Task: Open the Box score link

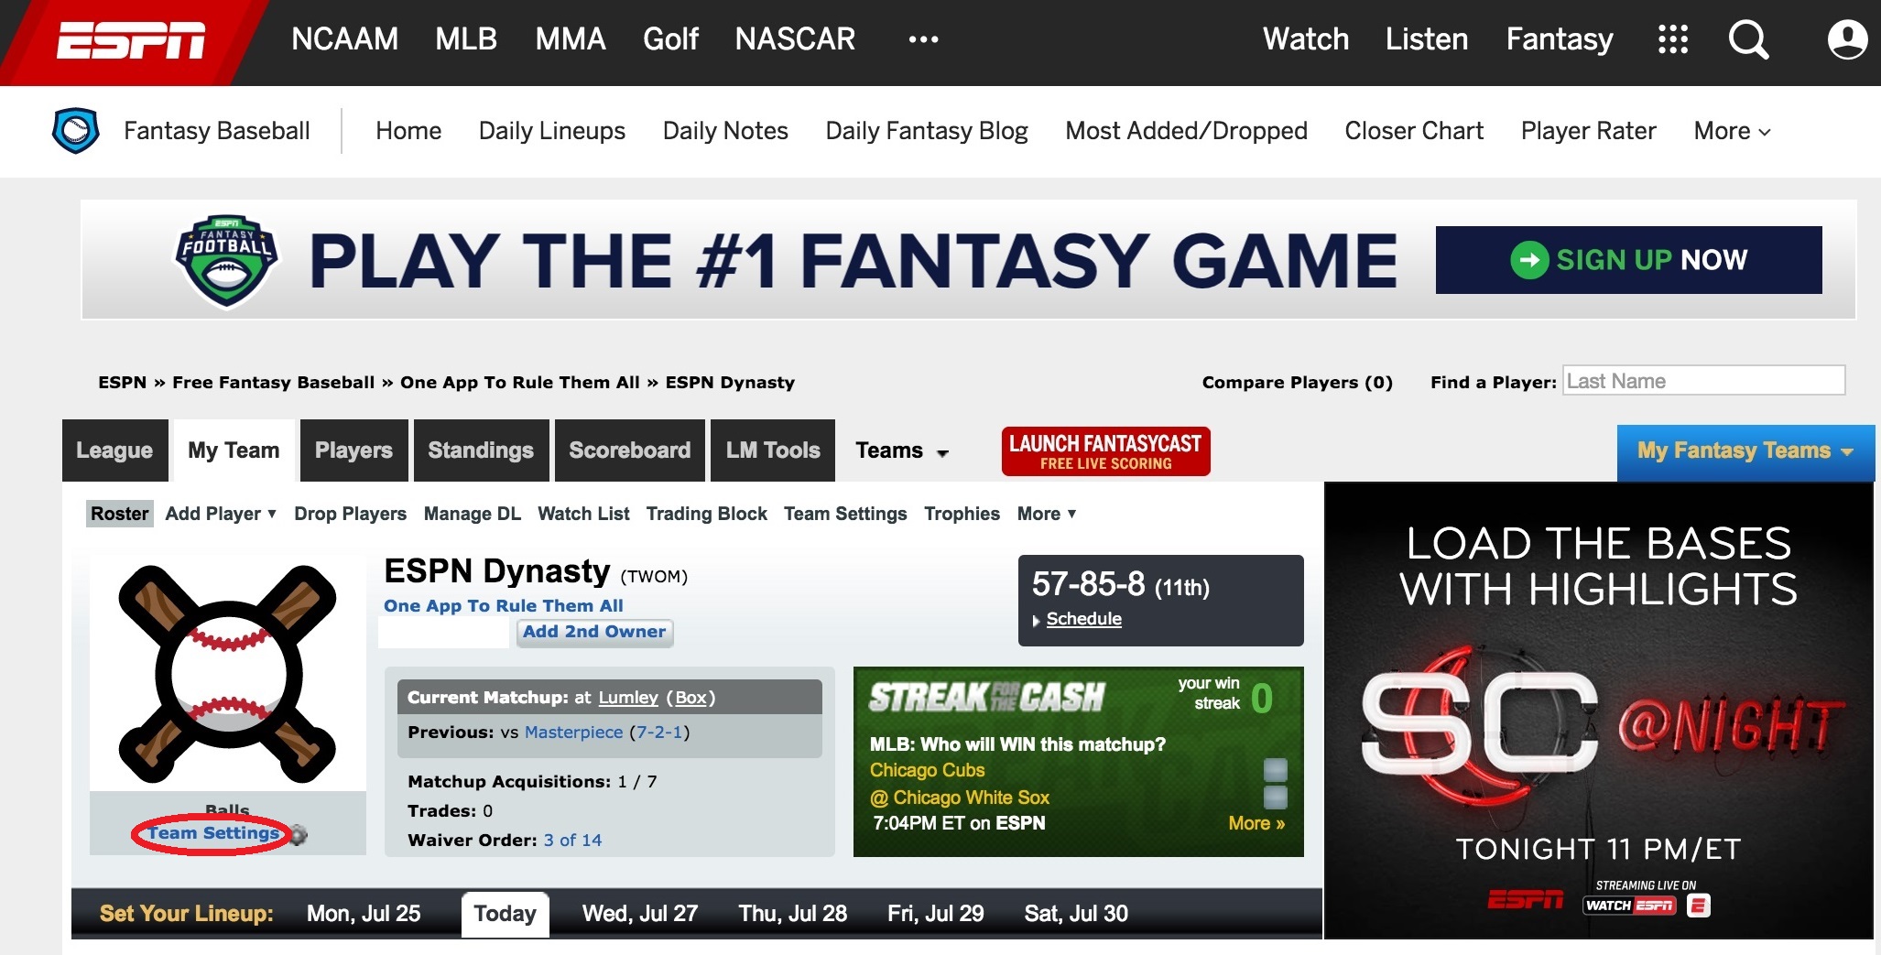Action: [691, 698]
